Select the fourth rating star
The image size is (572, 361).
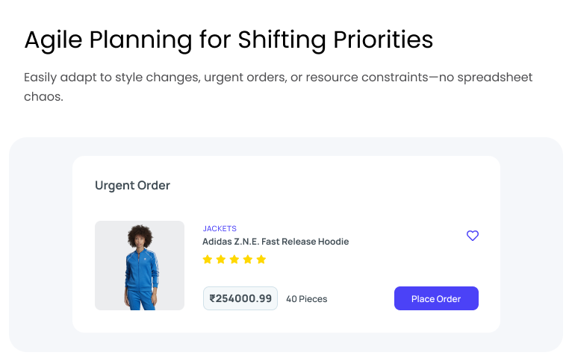[x=248, y=260]
